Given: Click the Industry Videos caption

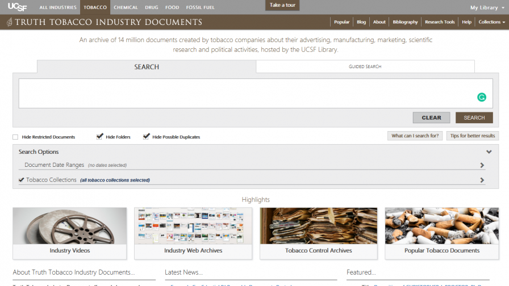Looking at the screenshot, I should (x=70, y=250).
